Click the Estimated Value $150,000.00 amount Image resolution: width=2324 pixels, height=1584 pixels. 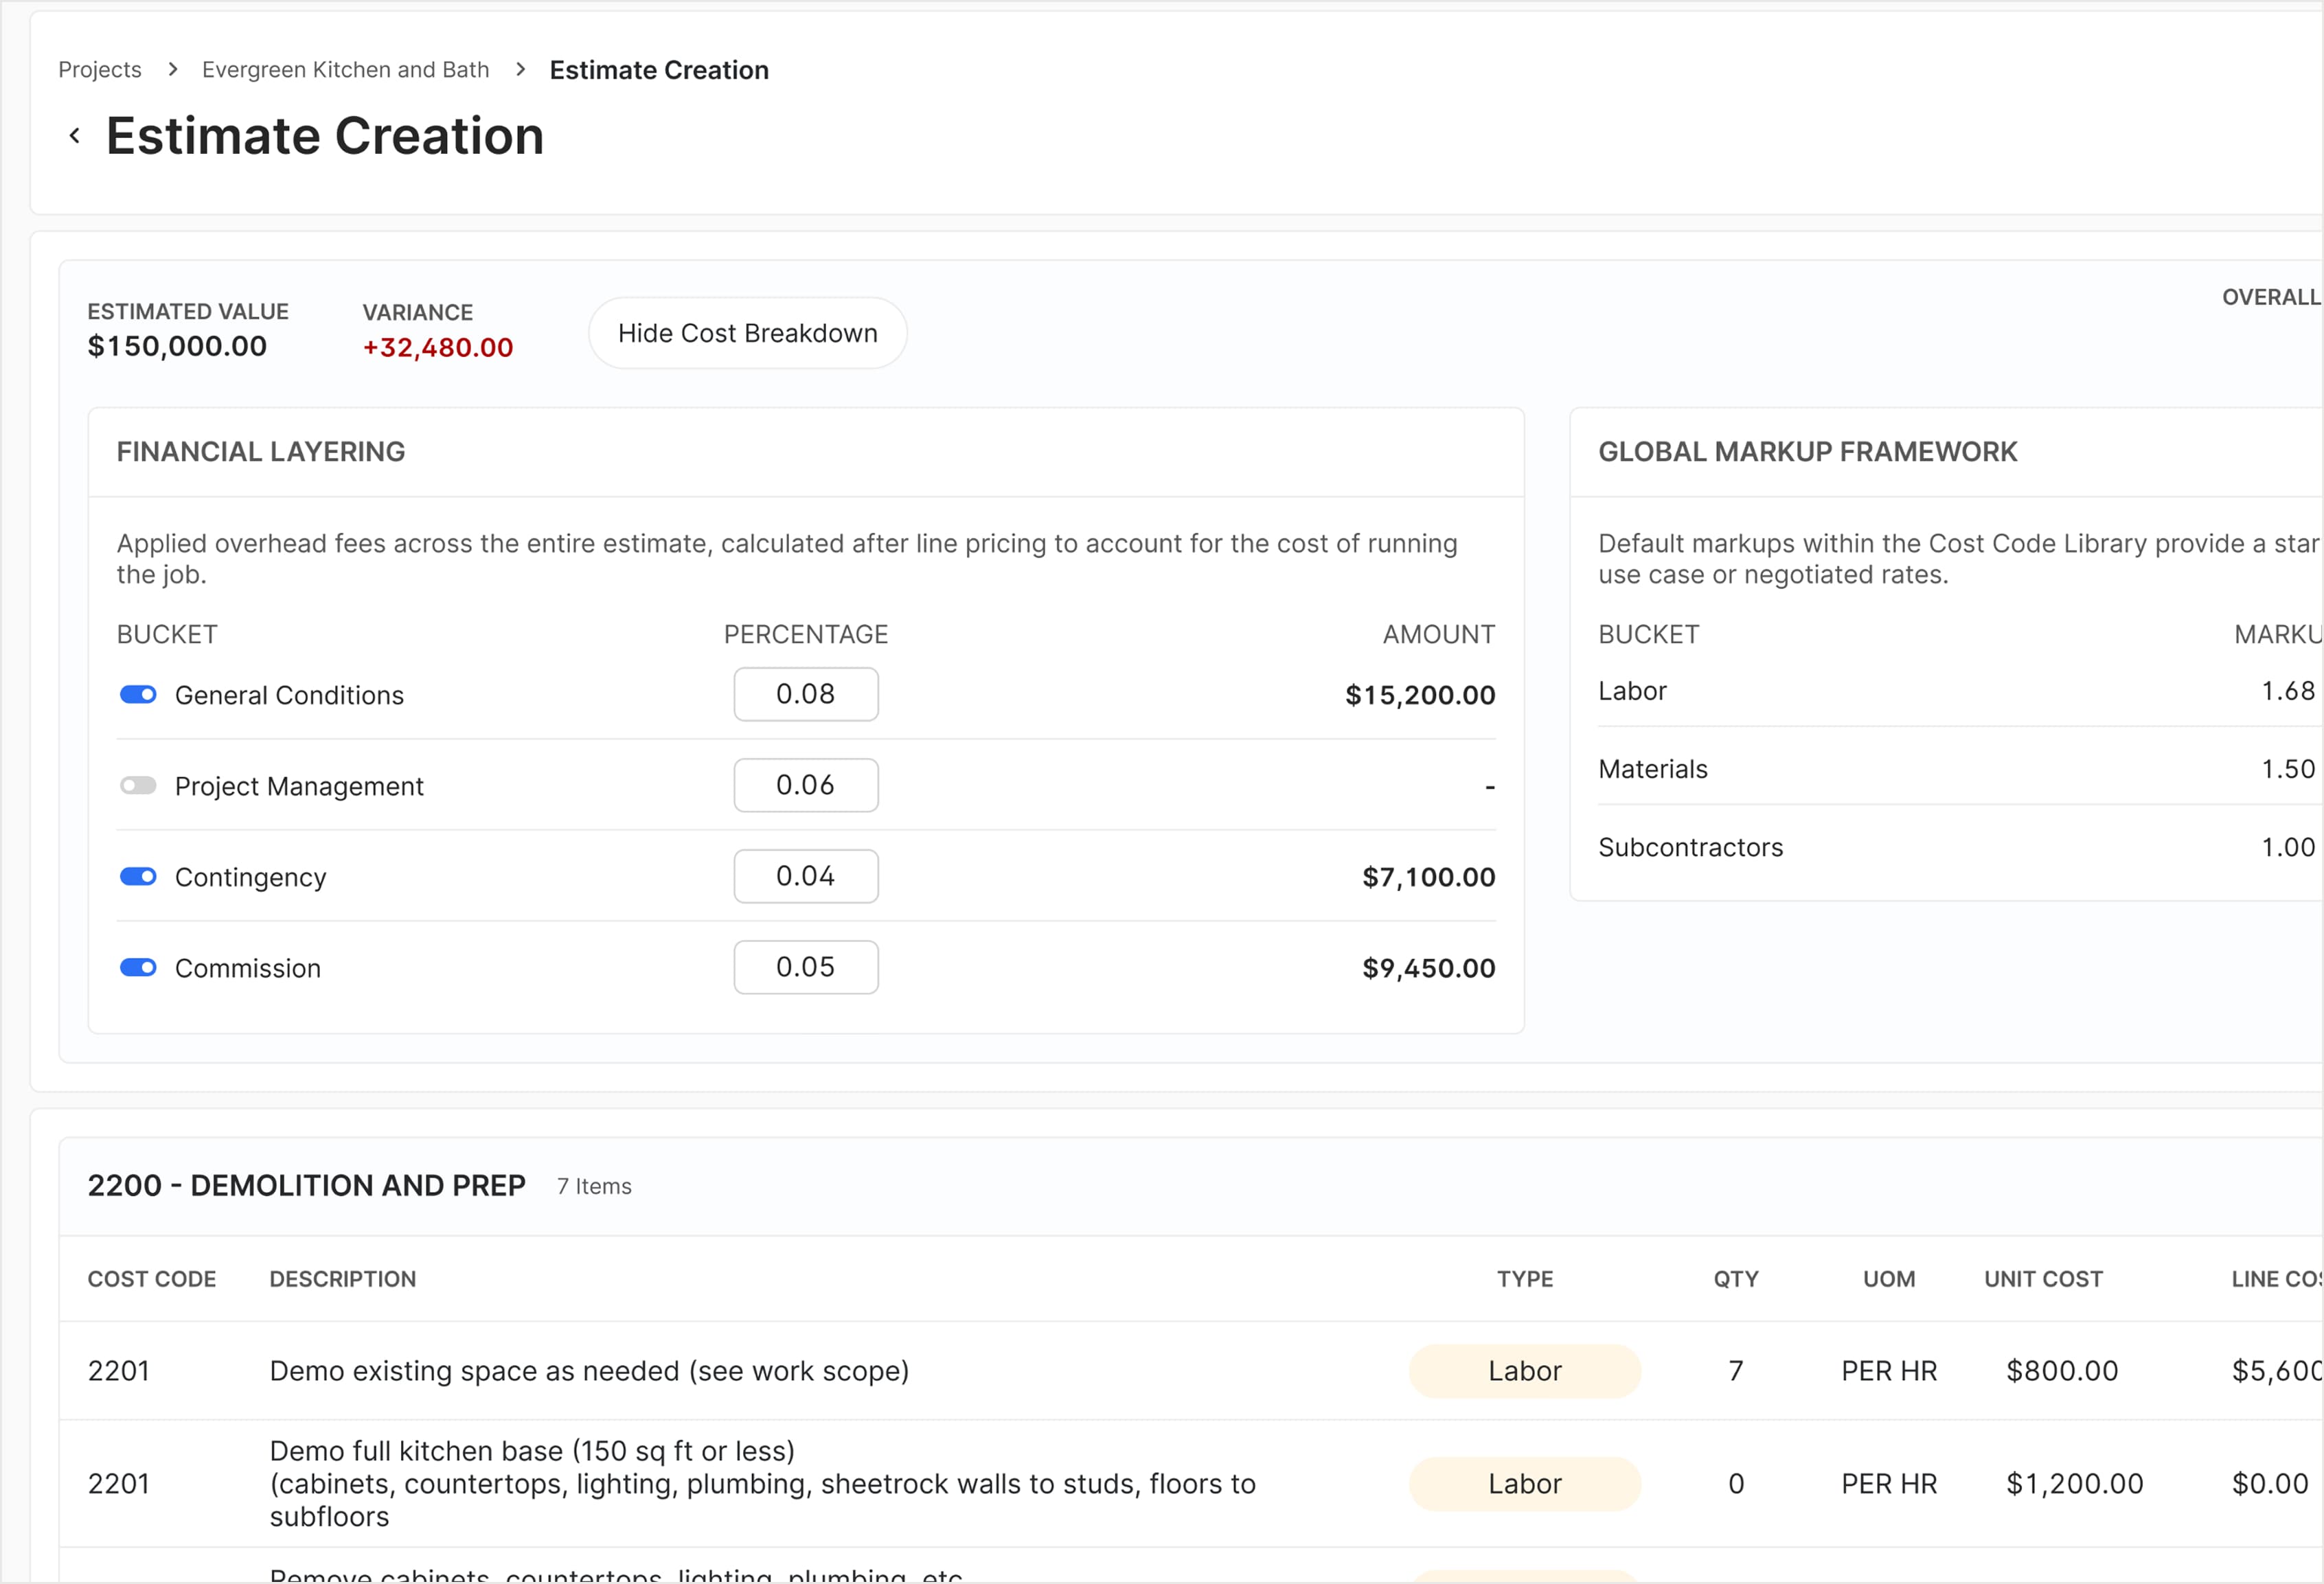click(177, 346)
